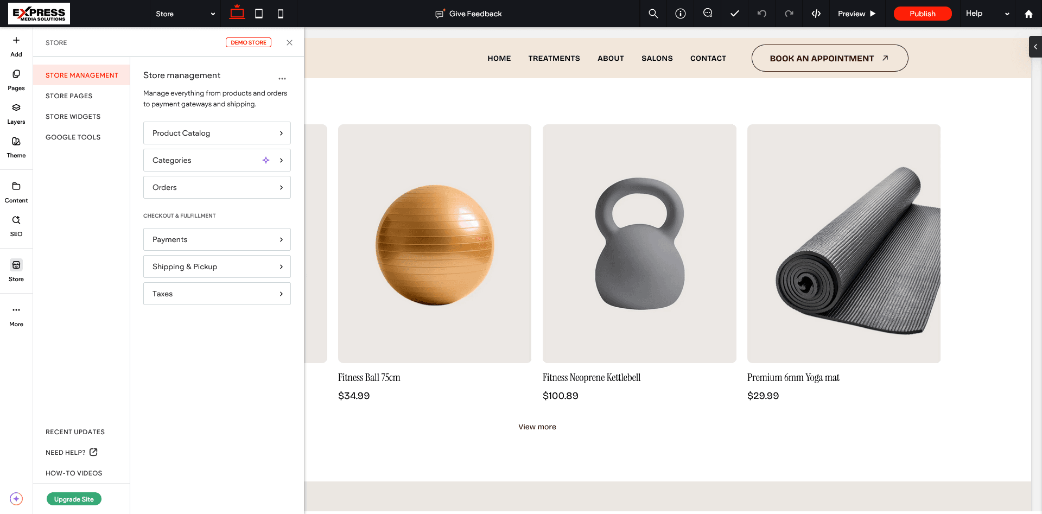
Task: Close the Store panel
Action: click(x=289, y=43)
